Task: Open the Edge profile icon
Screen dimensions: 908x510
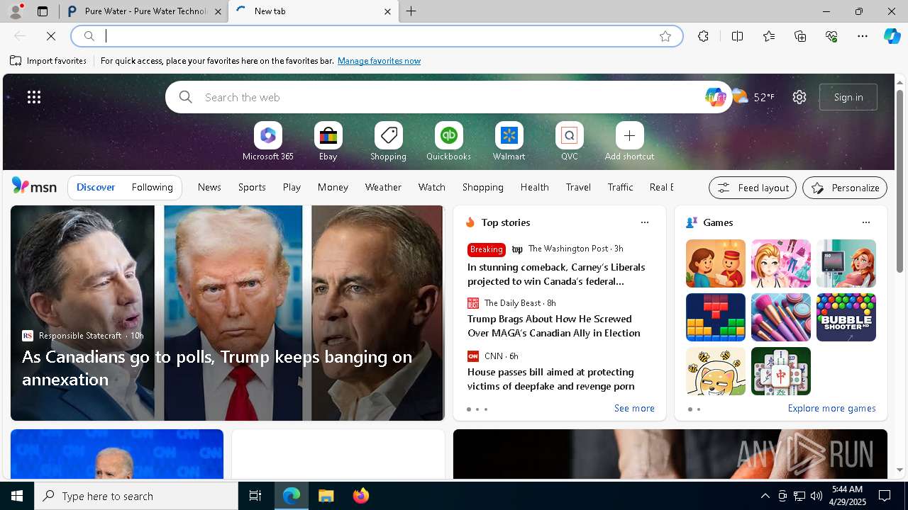Action: (16, 11)
